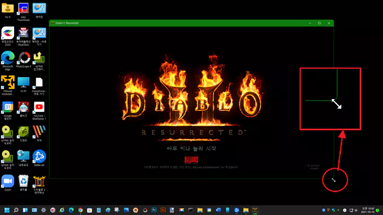Open Internet Explorer from the taskbar

point(62,210)
